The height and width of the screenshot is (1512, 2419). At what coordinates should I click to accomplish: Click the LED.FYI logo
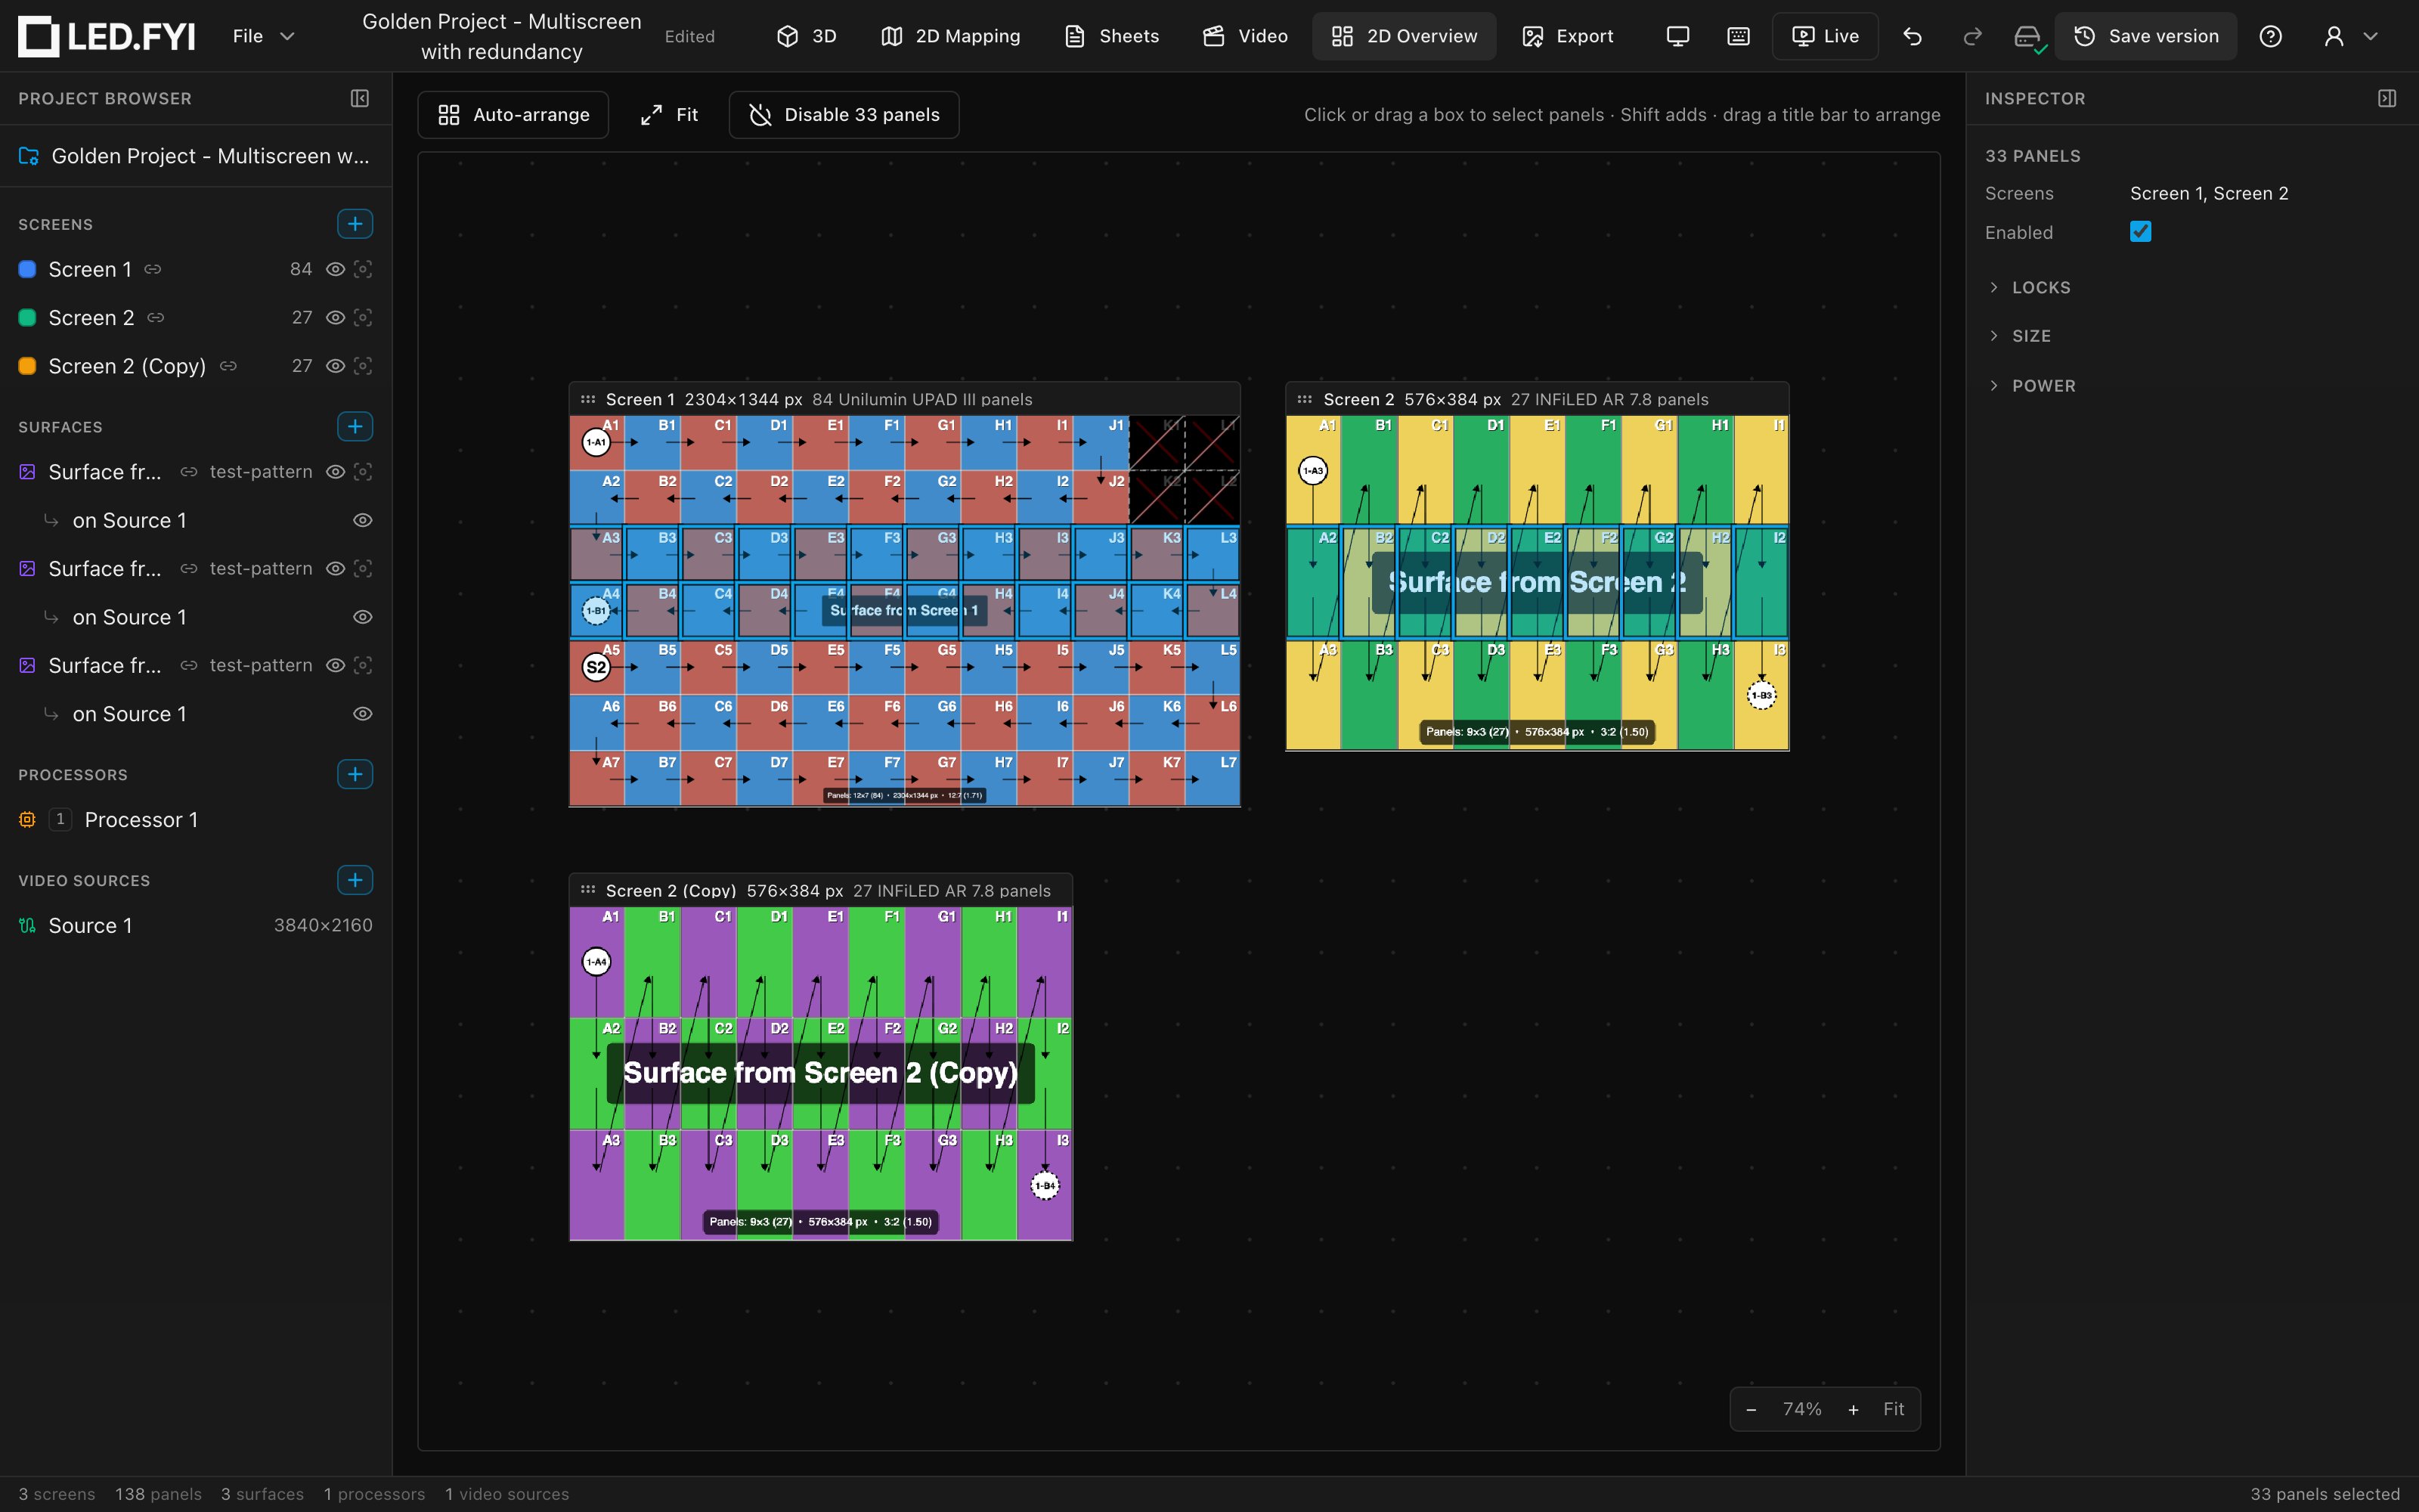107,36
